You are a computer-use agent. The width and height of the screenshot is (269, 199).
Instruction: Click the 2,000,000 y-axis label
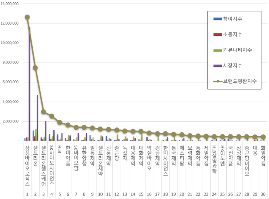(x=10, y=122)
